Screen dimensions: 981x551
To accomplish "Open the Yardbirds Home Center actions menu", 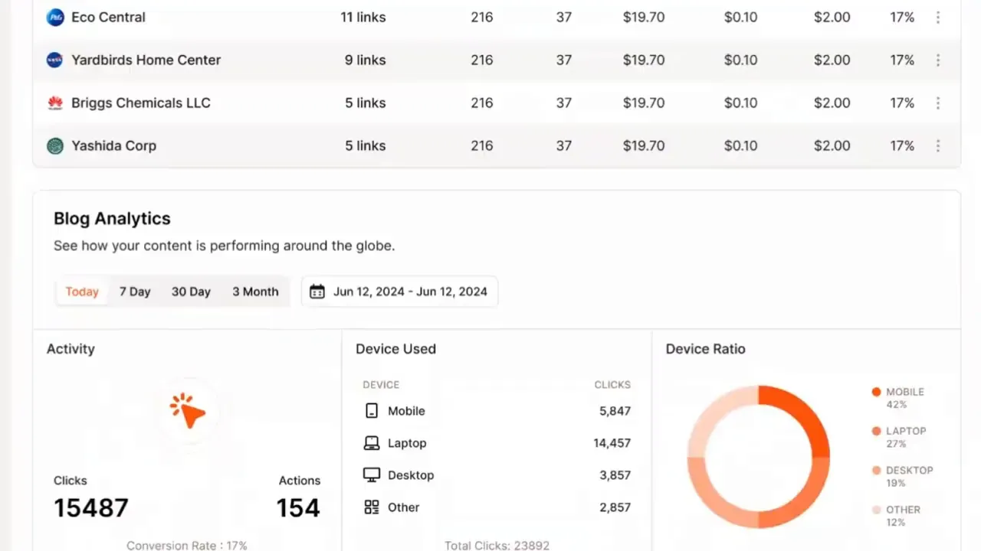I will [938, 60].
